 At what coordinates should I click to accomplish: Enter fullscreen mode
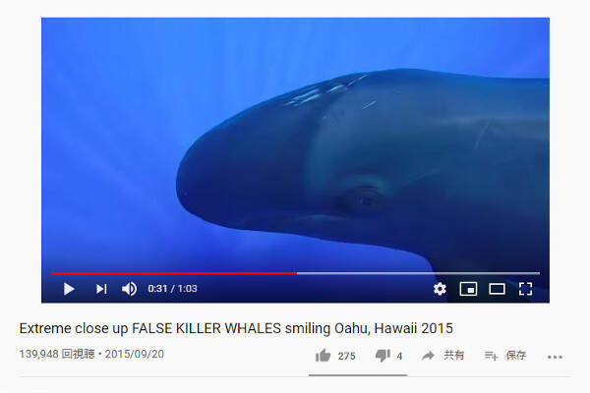click(x=525, y=289)
